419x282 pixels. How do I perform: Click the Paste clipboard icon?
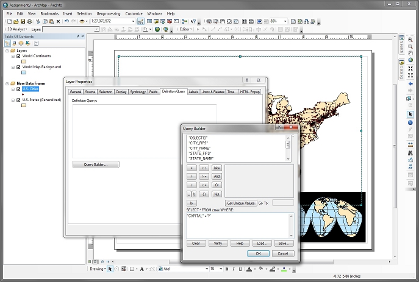[x=52, y=21]
